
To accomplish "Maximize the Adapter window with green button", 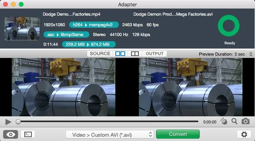I will (x=21, y=4).
